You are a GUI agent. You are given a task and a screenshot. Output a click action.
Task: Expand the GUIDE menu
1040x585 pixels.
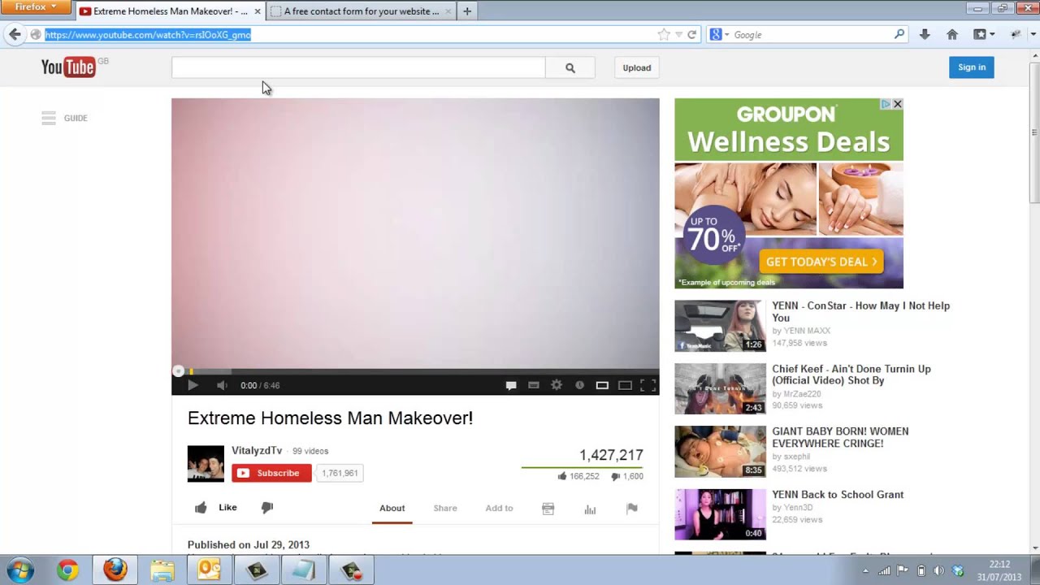click(64, 118)
